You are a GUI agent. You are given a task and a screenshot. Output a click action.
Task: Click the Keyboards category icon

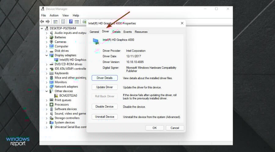[x=51, y=73]
